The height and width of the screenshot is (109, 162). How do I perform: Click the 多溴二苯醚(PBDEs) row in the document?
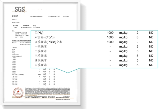(19, 75)
